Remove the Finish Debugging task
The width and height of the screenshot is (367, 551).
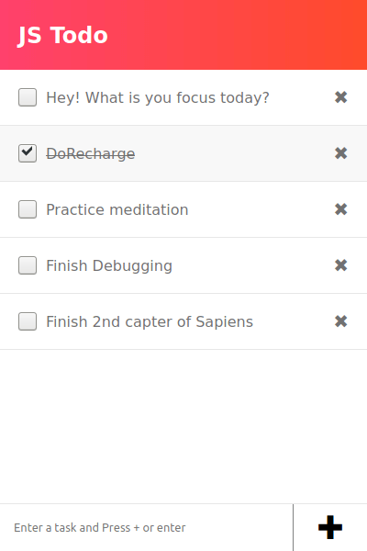(341, 265)
